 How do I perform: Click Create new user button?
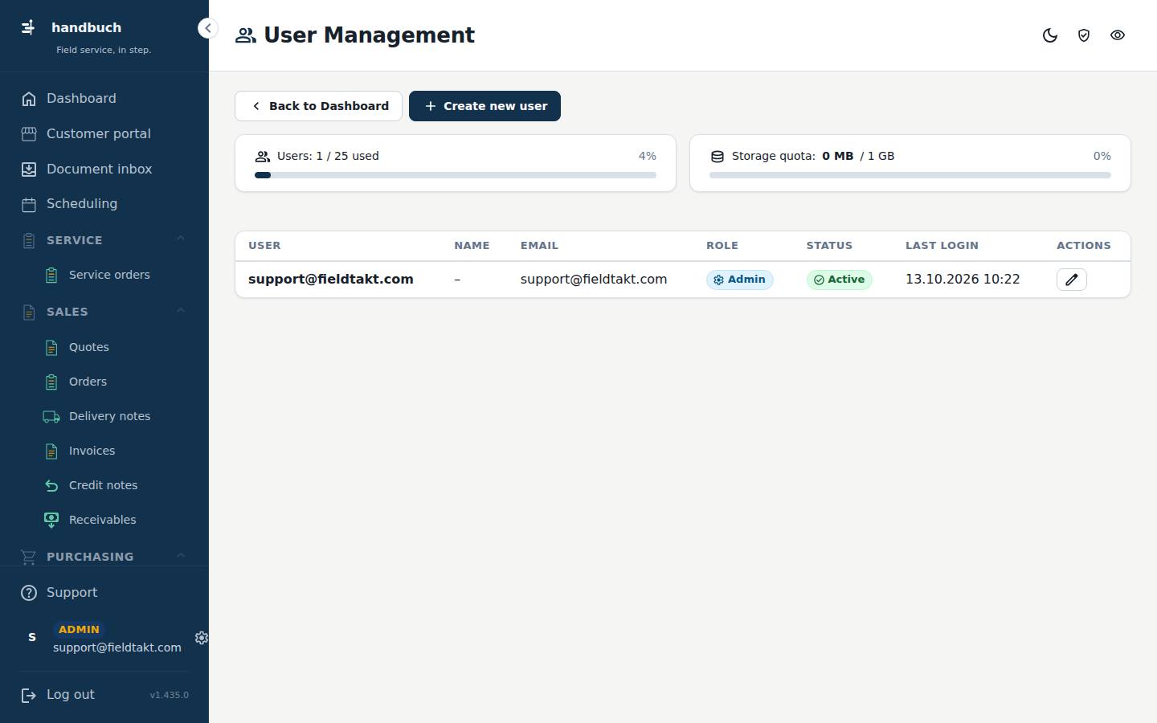[x=484, y=106]
